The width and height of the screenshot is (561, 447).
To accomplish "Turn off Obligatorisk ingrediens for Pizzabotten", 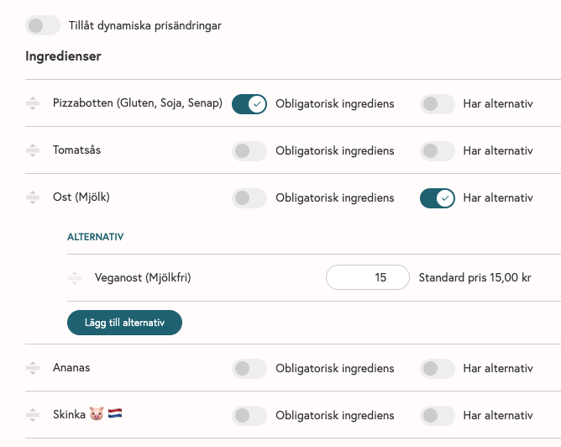I will point(249,104).
